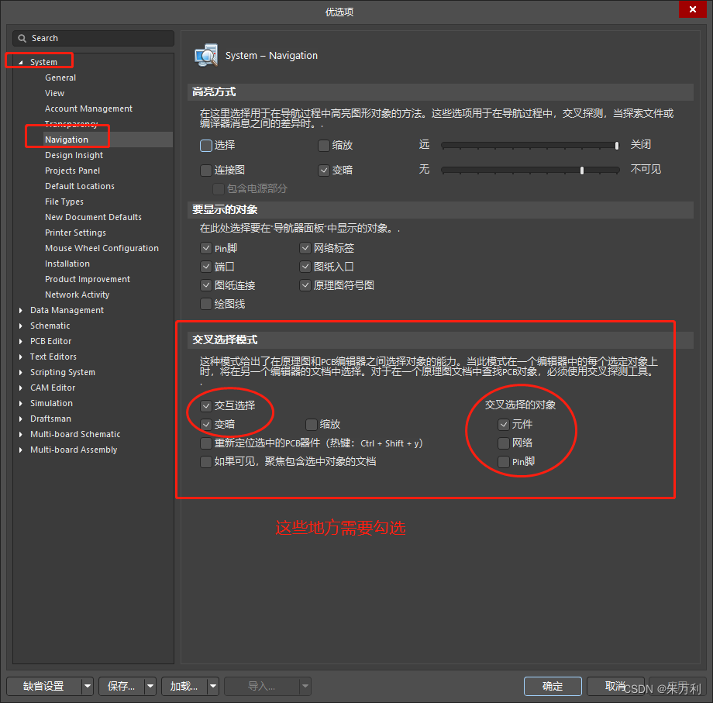
Task: Adjust the right-side dimming slider
Action: [582, 170]
